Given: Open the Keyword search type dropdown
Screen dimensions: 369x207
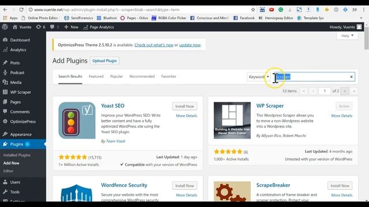Looking at the screenshot, I should click(x=259, y=76).
